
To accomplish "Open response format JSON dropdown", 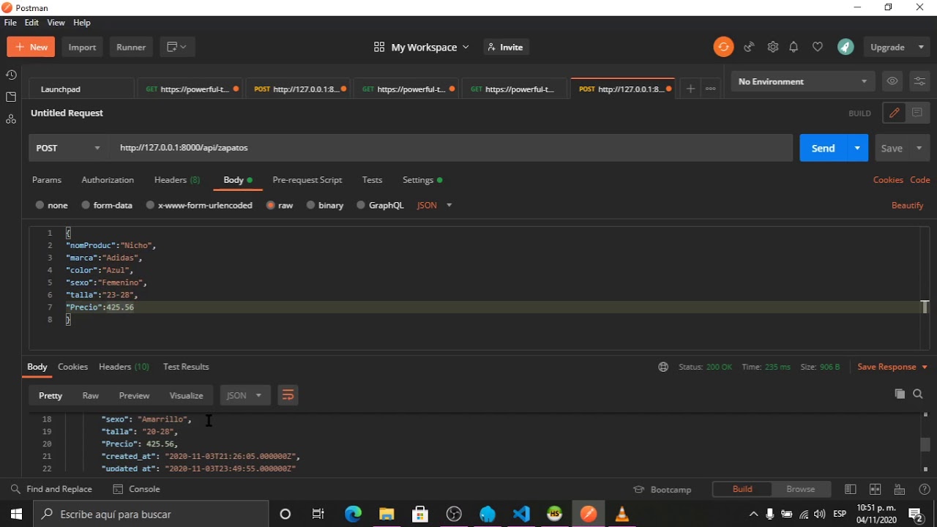I will tap(244, 395).
